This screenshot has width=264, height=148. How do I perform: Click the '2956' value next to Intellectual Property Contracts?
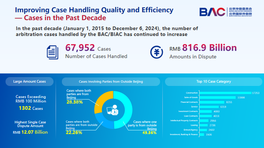tap(213, 120)
